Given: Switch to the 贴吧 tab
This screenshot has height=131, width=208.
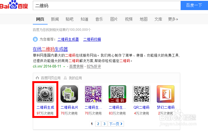Looking at the screenshot, I should [x=70, y=19].
